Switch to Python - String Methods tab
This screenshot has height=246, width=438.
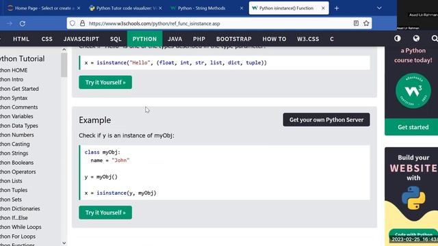click(x=207, y=8)
